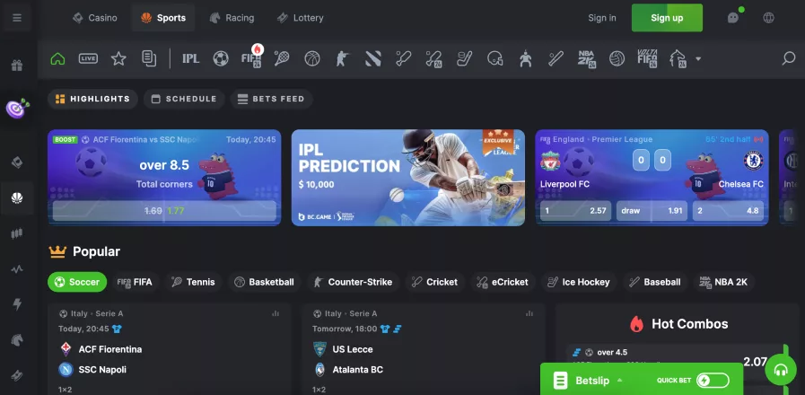Screen dimensions: 805x395
Task: Select IPL in the sports toolbar
Action: point(190,58)
